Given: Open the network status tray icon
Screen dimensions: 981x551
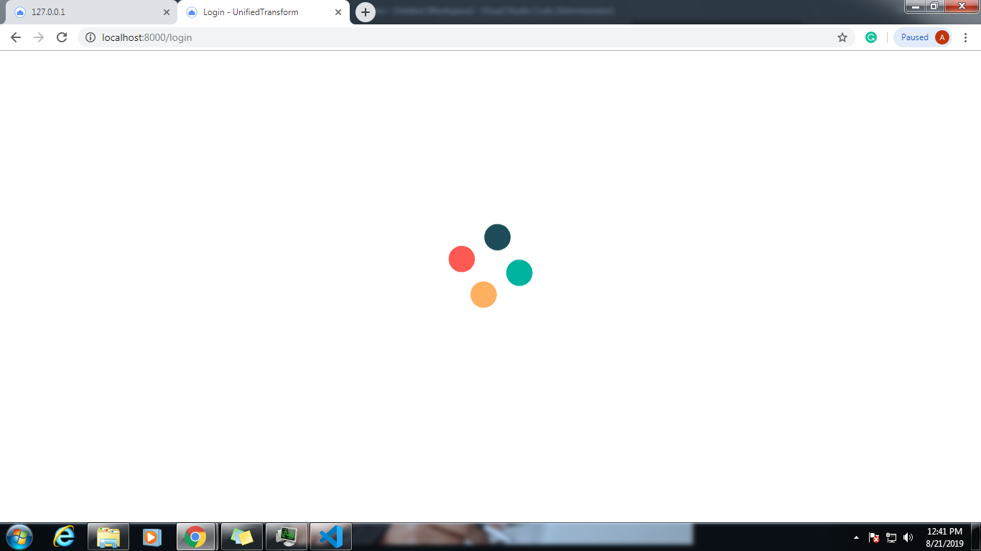Looking at the screenshot, I should tap(891, 537).
